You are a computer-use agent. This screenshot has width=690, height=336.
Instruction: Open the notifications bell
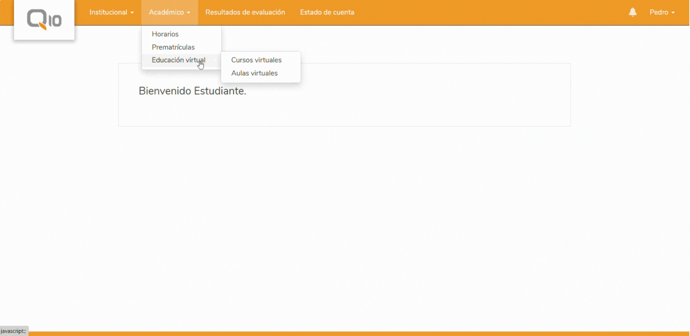(x=632, y=12)
